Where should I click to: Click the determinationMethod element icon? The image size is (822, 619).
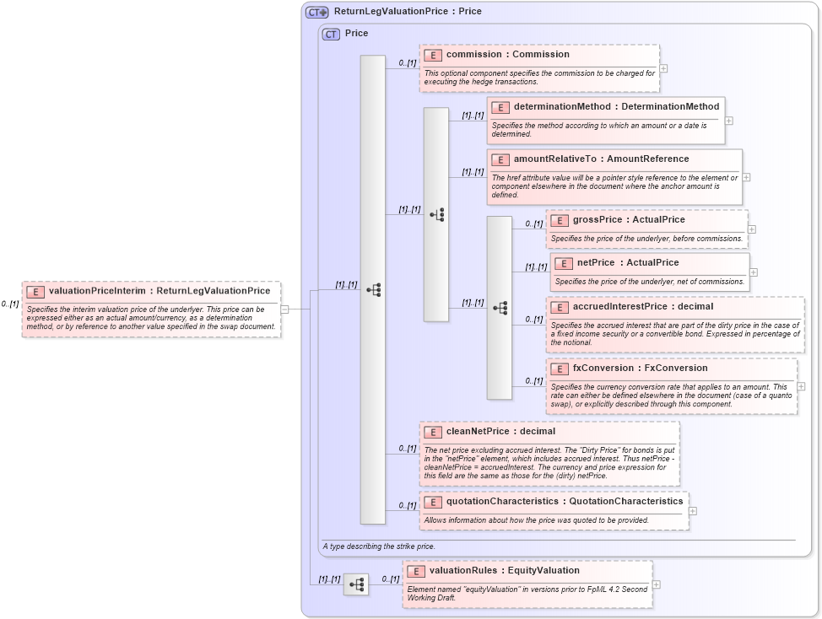point(500,107)
